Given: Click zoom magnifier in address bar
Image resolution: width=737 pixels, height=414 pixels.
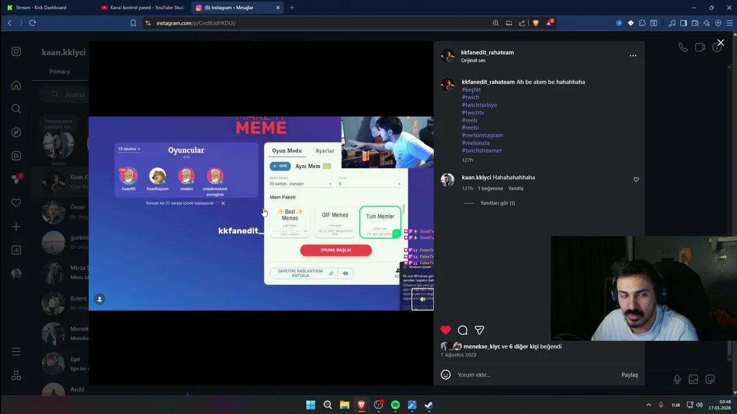Looking at the screenshot, I should click(496, 23).
